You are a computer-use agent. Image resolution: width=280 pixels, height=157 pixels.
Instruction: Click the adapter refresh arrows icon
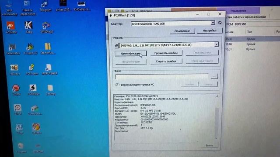click(220, 23)
